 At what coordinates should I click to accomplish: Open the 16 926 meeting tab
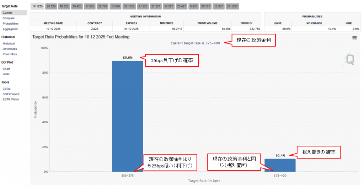(x=116, y=6)
